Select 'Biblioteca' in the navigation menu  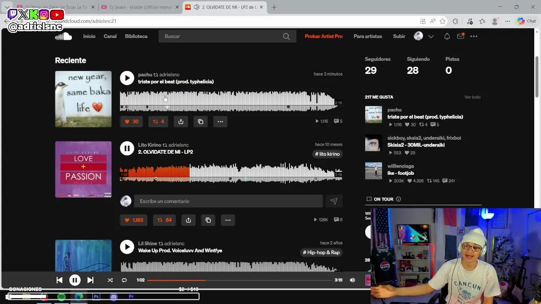(x=136, y=36)
